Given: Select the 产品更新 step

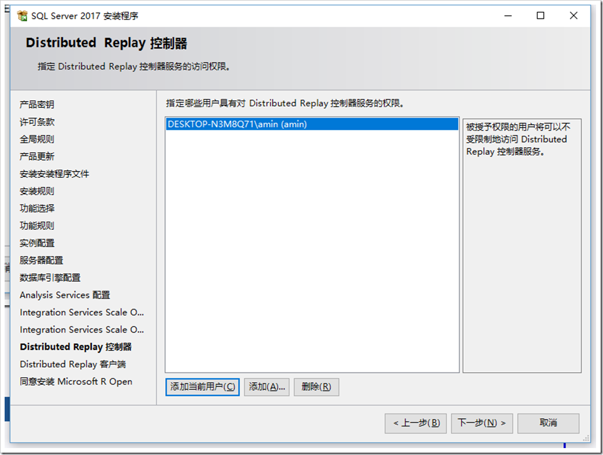Looking at the screenshot, I should [37, 156].
